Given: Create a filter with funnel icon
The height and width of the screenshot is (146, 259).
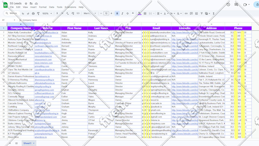Looking at the screenshot, I should [202, 14].
